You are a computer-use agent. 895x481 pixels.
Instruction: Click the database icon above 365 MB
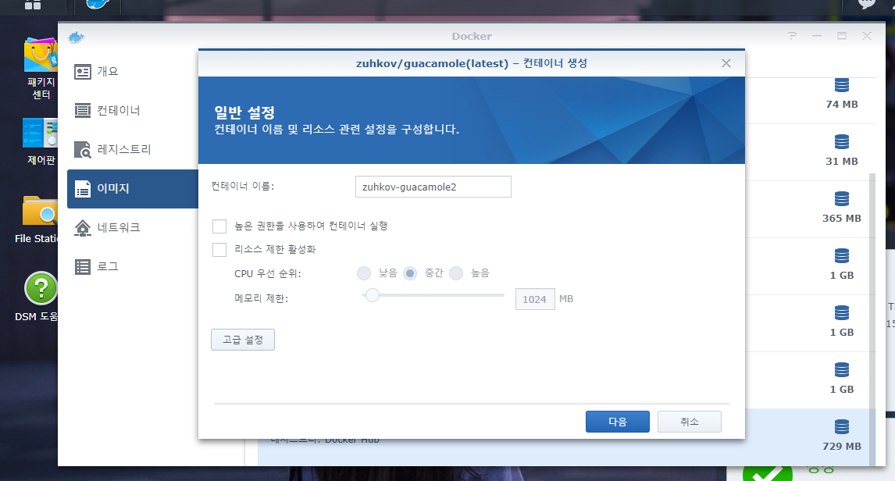click(x=842, y=198)
